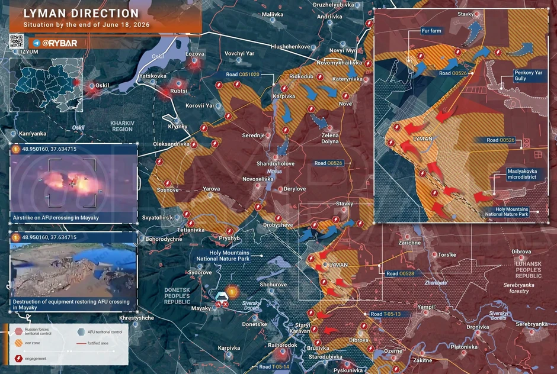Click the engagement marker beside Nove
This screenshot has width=557, height=374.
[x=345, y=96]
